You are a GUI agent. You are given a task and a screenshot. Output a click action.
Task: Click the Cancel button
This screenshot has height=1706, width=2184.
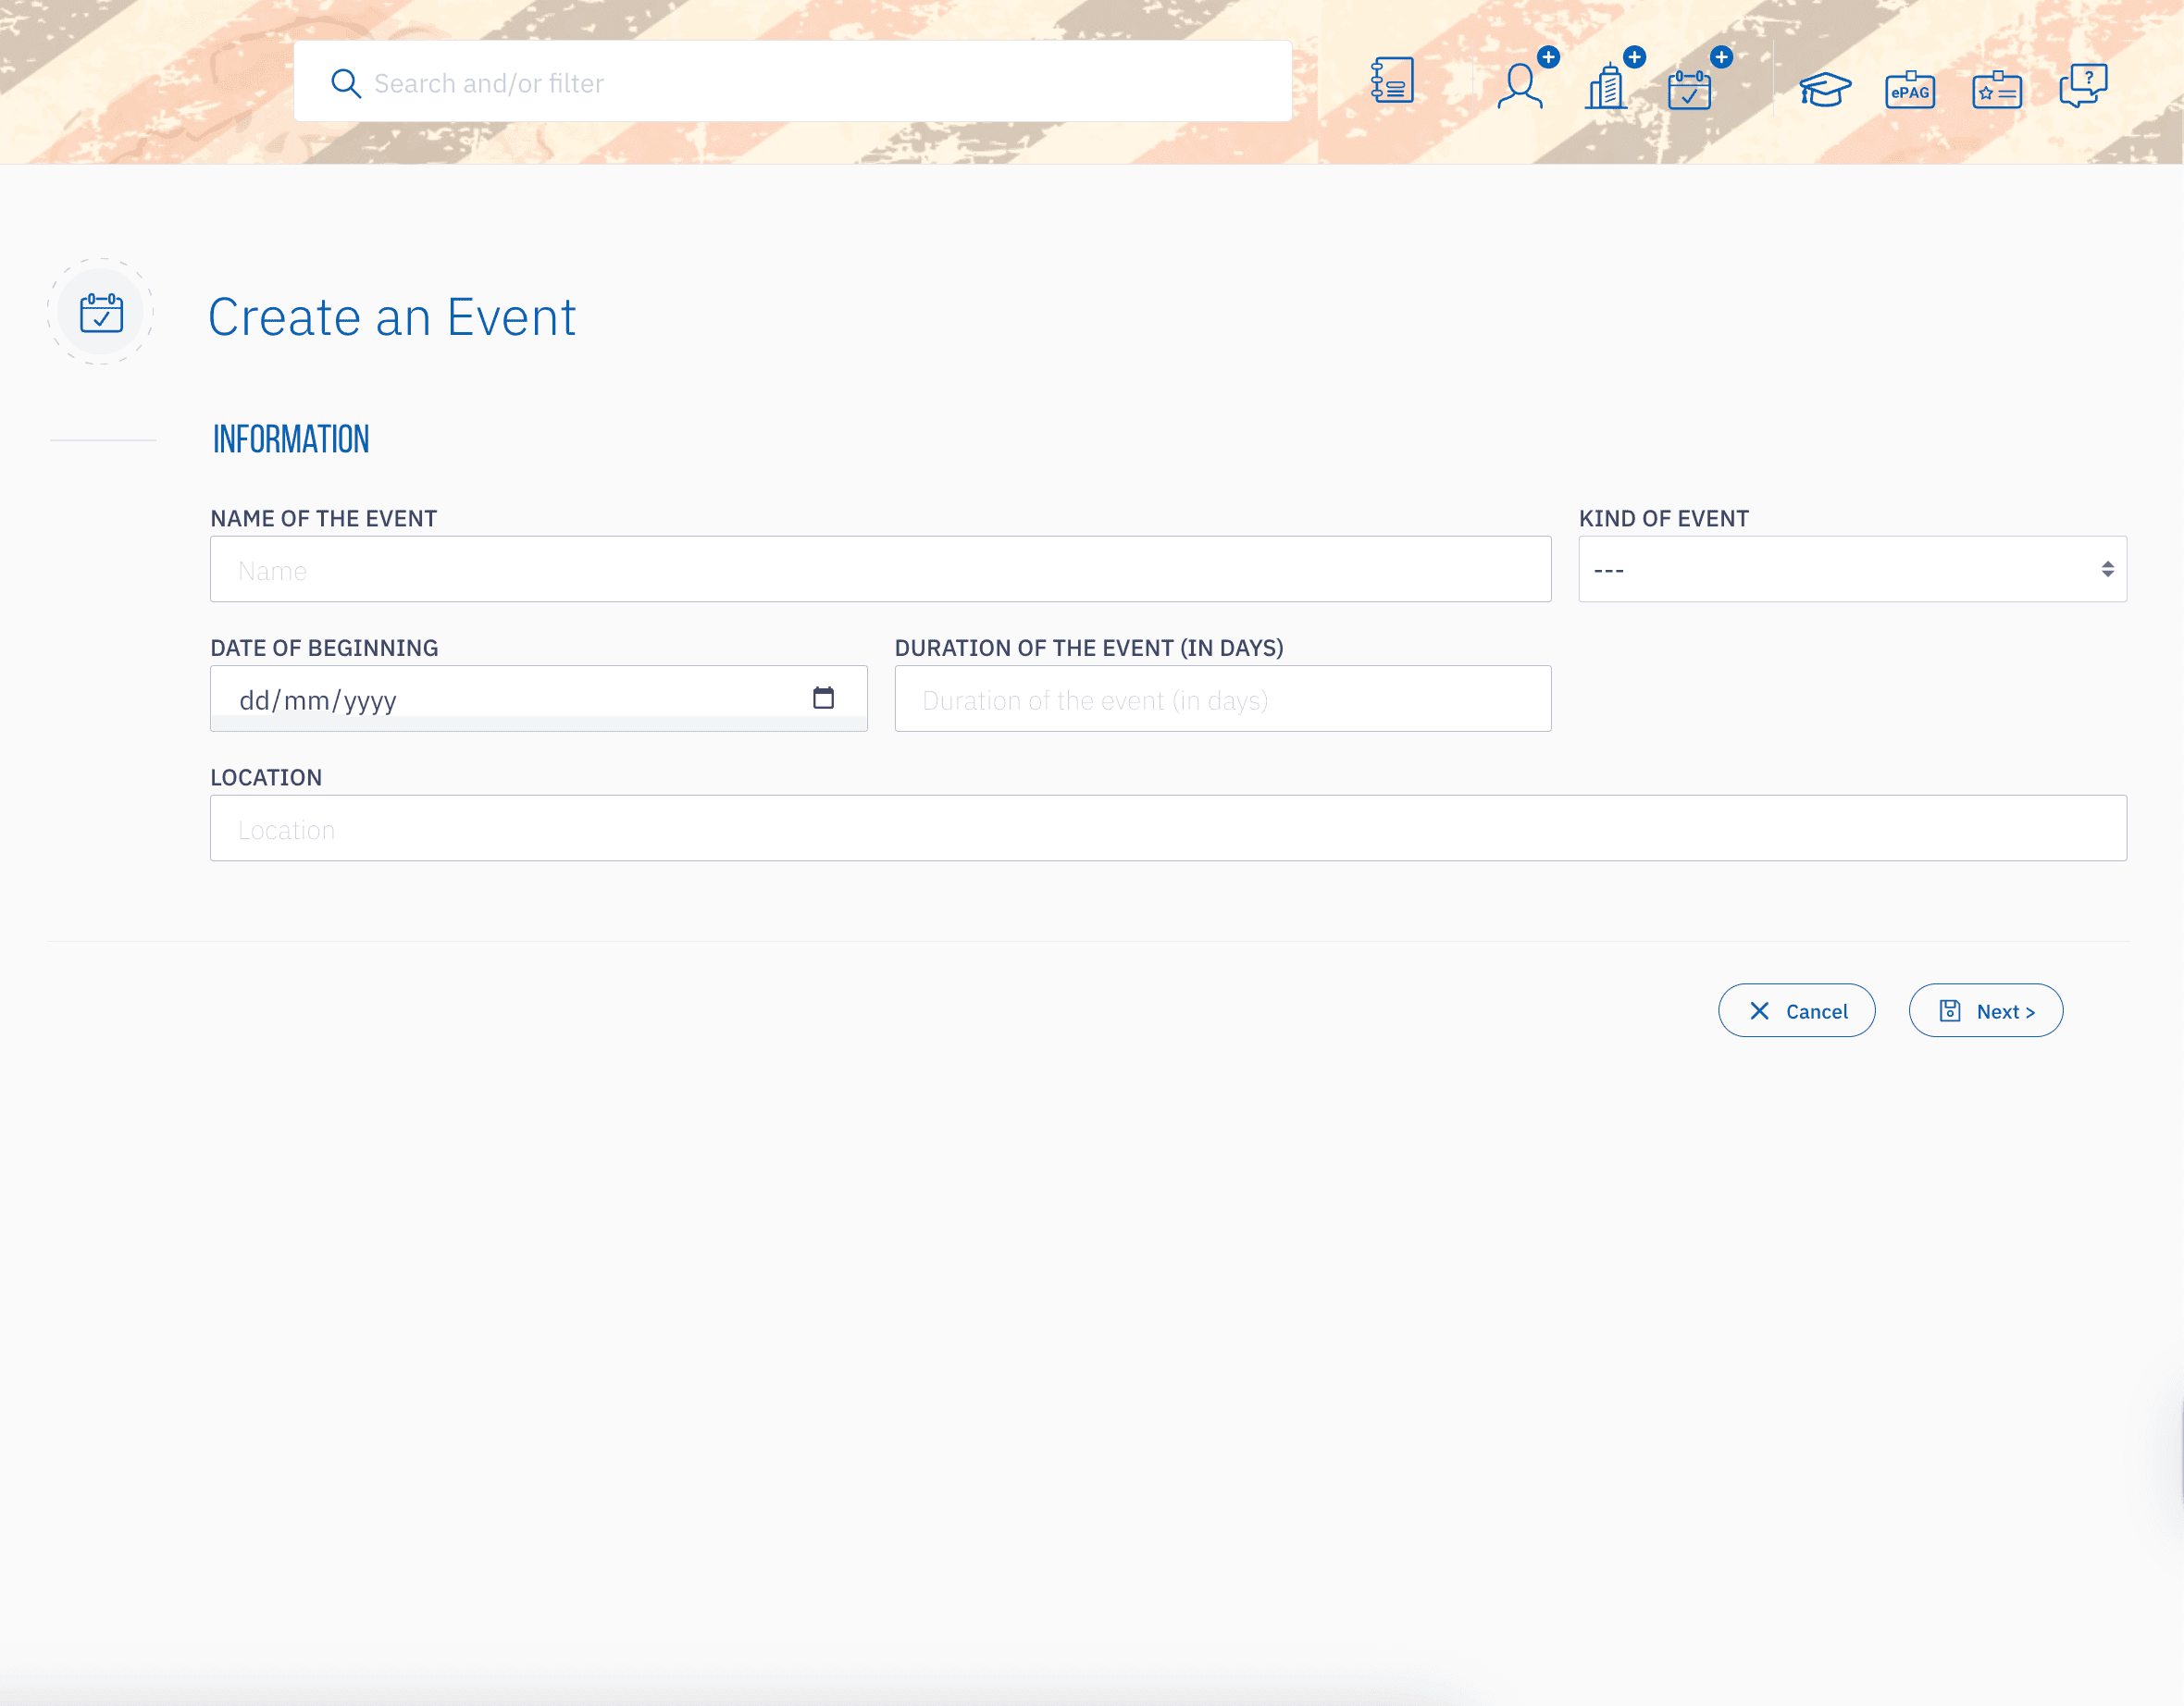click(1796, 1011)
